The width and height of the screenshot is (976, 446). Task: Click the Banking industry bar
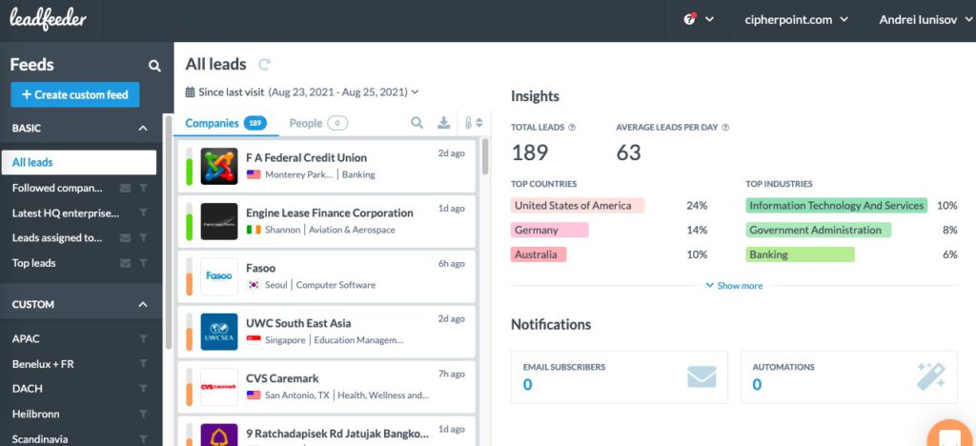pyautogui.click(x=801, y=254)
